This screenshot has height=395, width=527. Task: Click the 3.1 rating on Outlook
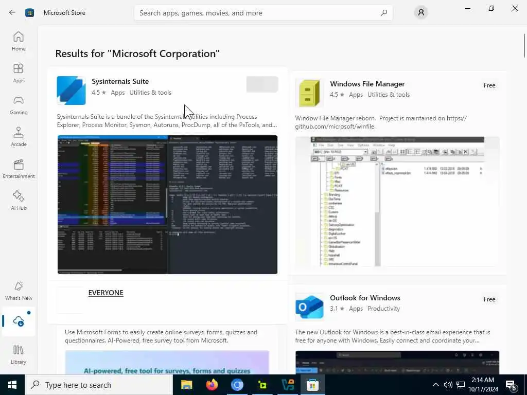point(337,309)
